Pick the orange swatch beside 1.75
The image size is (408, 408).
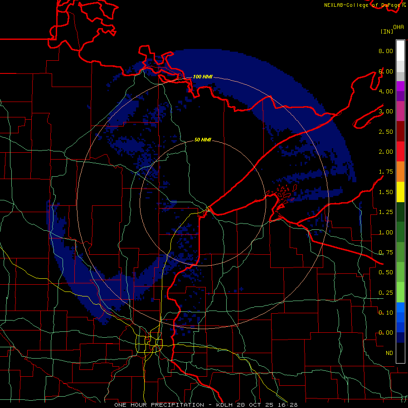tap(400, 172)
